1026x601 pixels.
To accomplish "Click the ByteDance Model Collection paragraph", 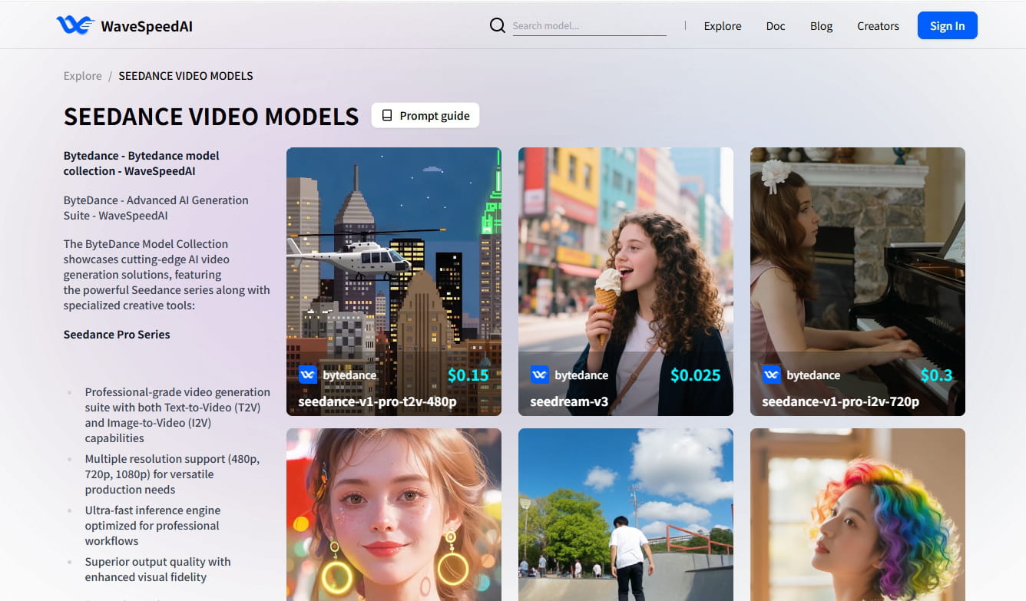I will (167, 275).
